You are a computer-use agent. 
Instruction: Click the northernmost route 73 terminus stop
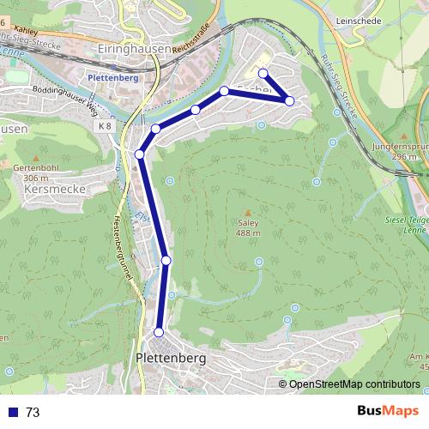(263, 74)
